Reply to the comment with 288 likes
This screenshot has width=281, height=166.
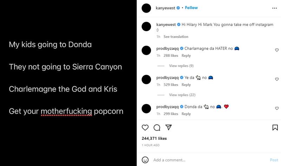(x=186, y=56)
